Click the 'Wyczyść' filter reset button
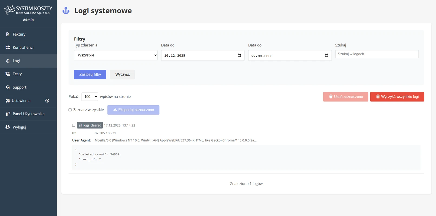This screenshot has height=216, width=436. click(x=122, y=75)
